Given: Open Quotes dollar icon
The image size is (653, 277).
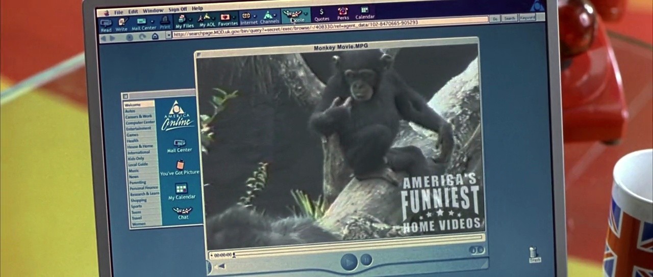Looking at the screenshot, I should (x=322, y=15).
